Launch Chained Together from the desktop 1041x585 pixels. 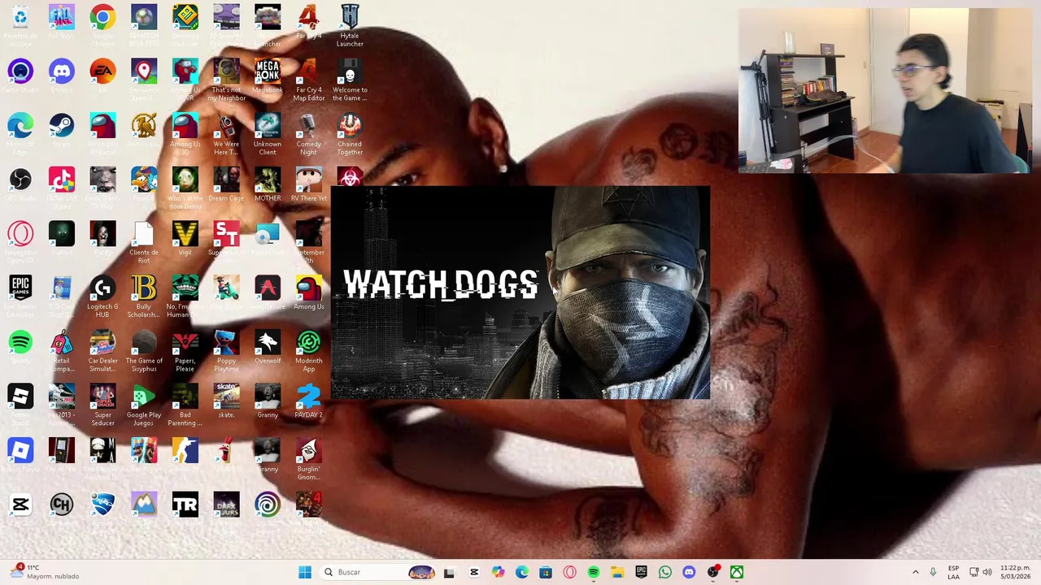point(350,126)
